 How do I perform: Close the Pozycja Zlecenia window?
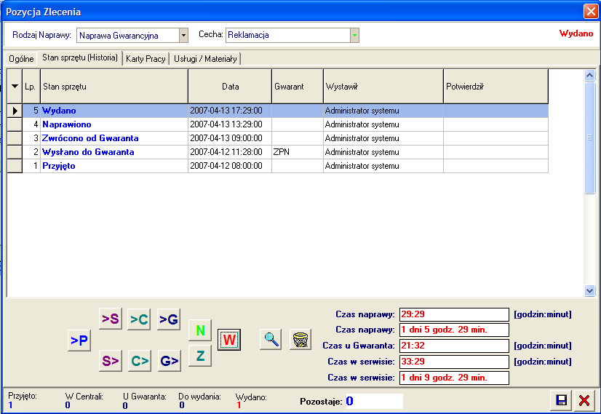[x=591, y=12]
